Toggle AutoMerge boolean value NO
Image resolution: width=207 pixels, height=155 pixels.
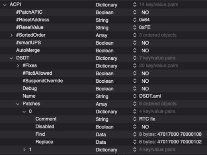tap(145, 51)
